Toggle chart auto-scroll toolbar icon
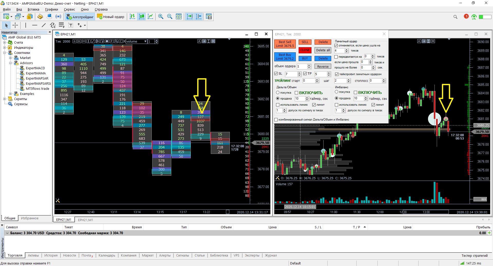Image resolution: width=493 pixels, height=266 pixels. pos(189,17)
